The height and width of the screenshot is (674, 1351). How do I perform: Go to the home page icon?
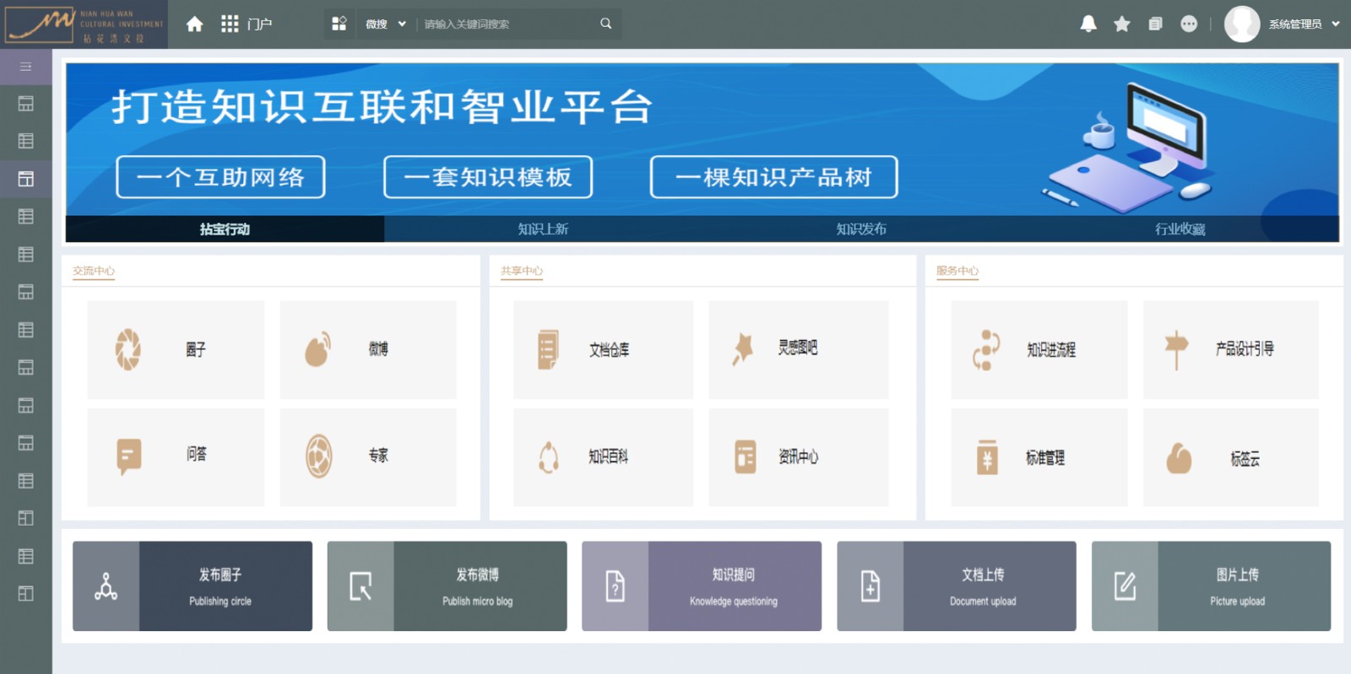[x=194, y=24]
